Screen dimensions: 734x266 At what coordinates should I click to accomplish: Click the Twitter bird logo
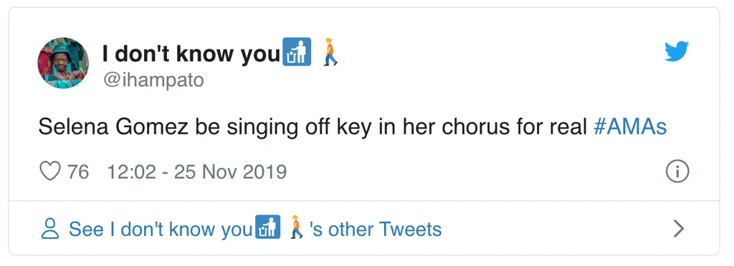click(677, 51)
